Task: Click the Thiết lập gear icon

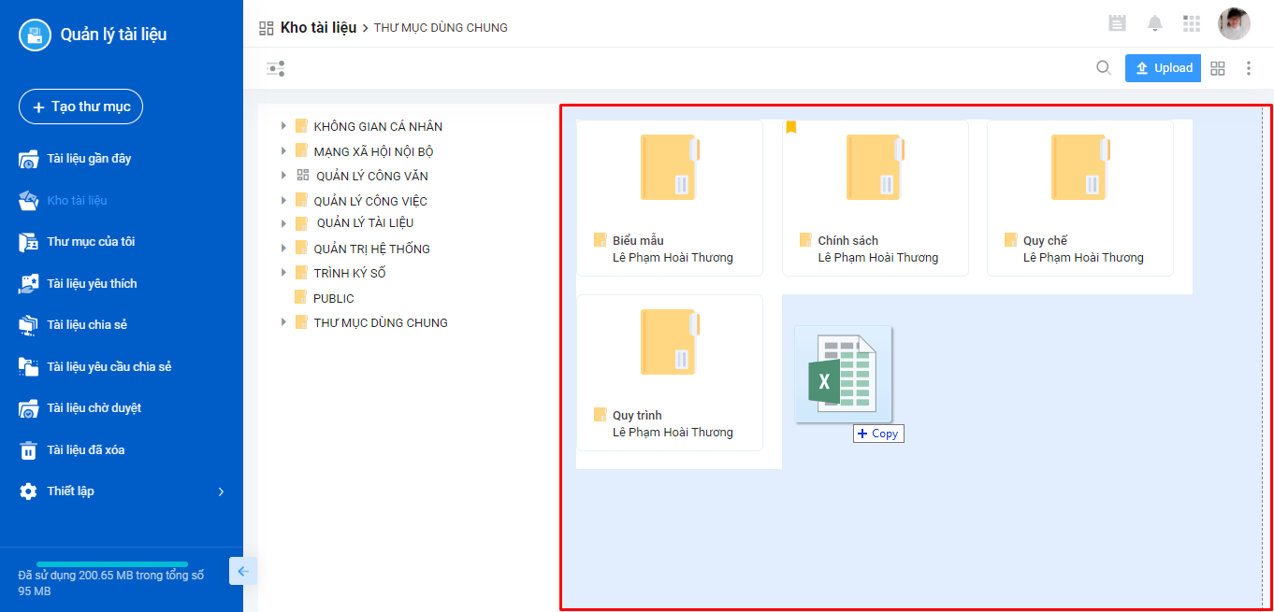Action: pyautogui.click(x=29, y=491)
